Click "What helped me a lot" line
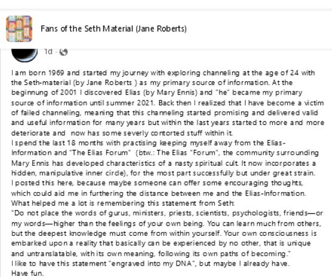The height and width of the screenshot is (277, 332). click(x=123, y=203)
